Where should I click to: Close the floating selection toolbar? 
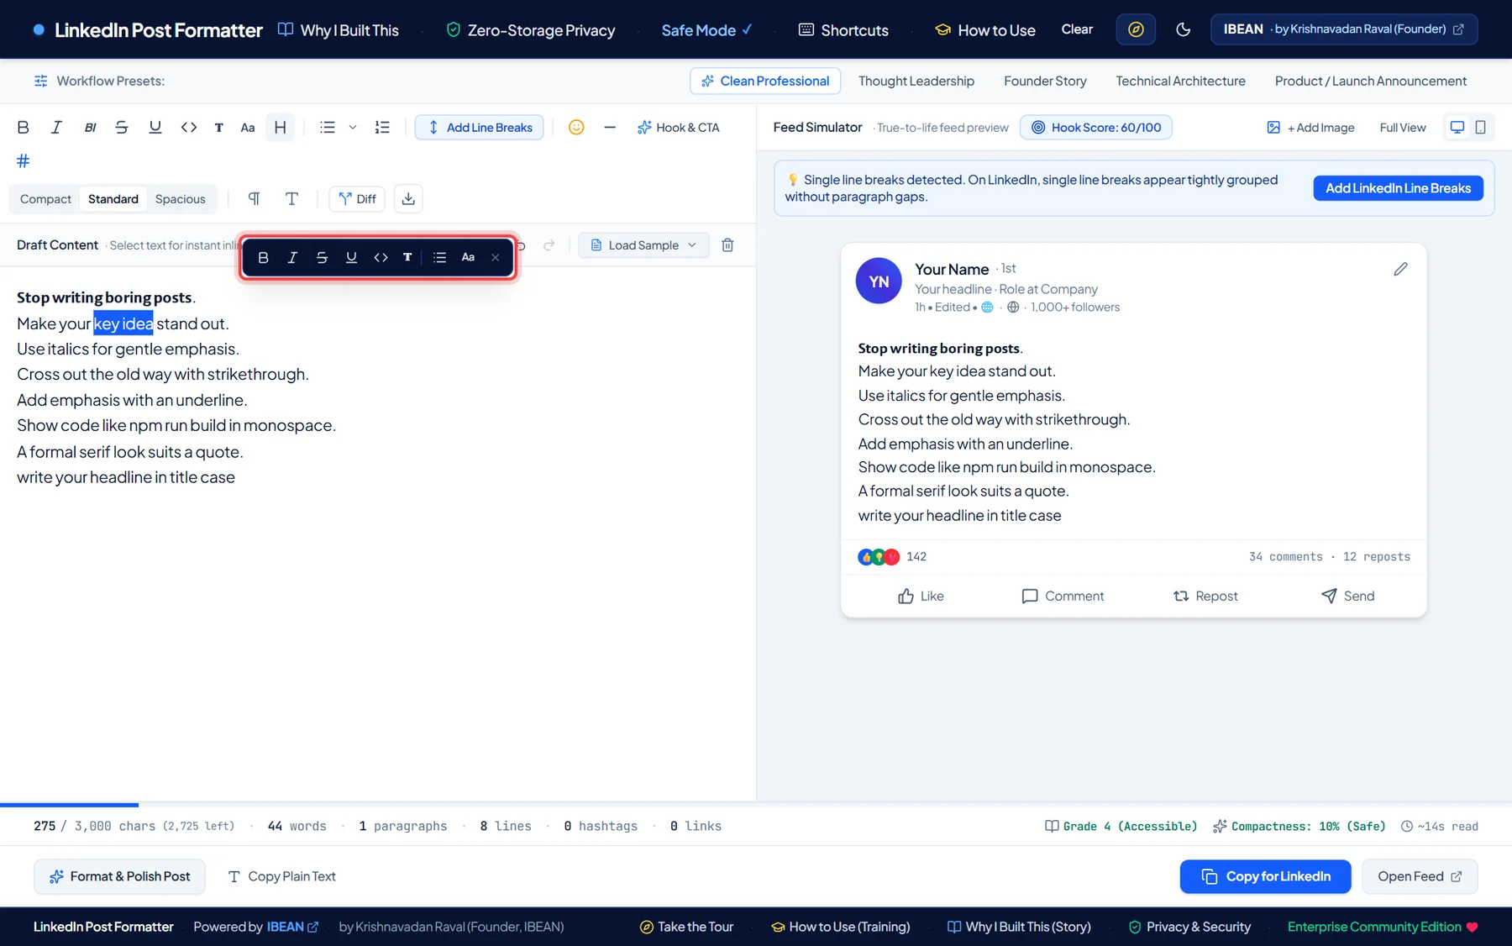496,257
